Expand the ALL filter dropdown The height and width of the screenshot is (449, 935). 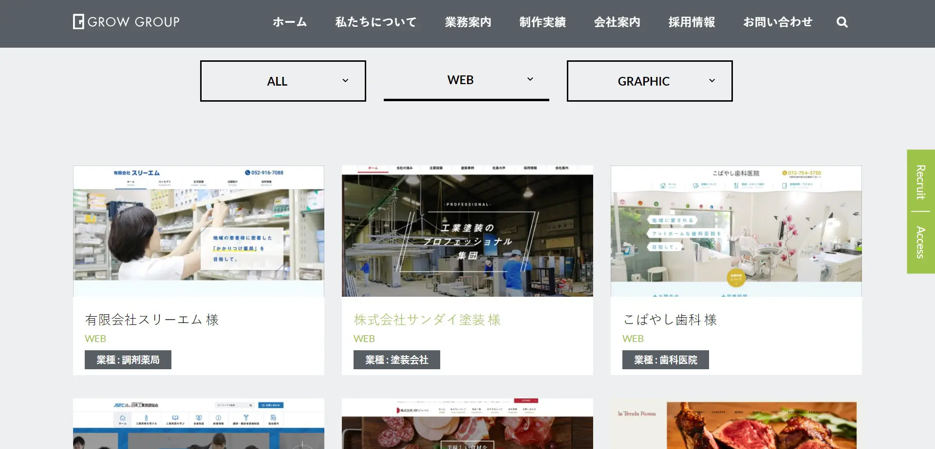coord(283,81)
